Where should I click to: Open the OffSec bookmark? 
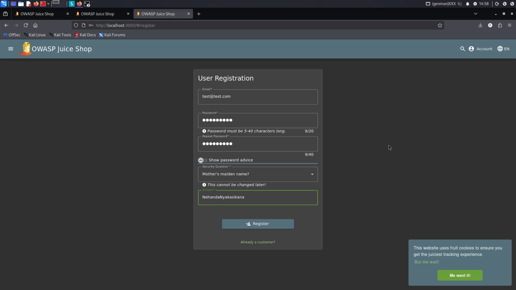coord(12,35)
